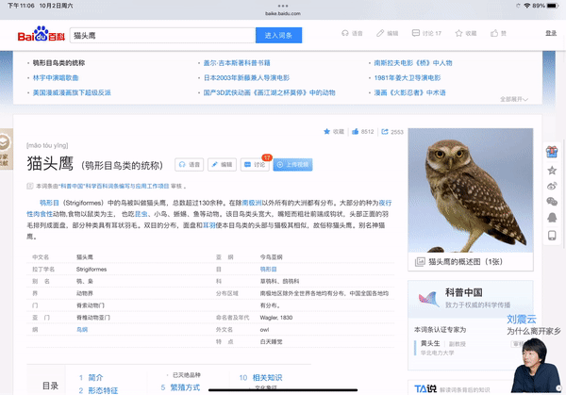Image resolution: width=566 pixels, height=395 pixels.
Task: Open the owl overview image thumbnail
Action: 471,190
